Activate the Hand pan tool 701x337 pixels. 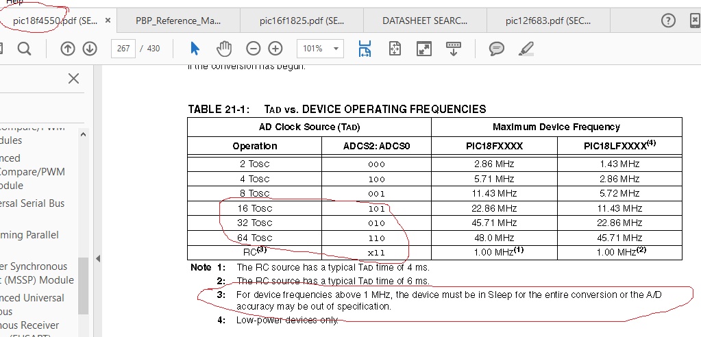click(223, 48)
